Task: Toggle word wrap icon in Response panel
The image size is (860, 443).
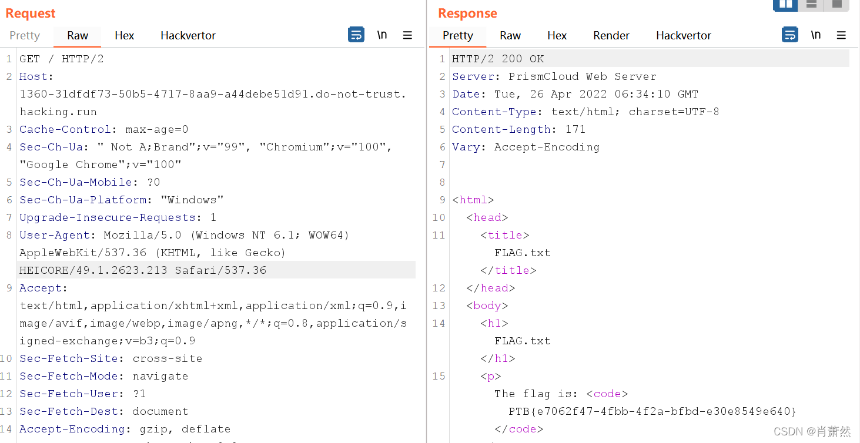Action: [790, 35]
